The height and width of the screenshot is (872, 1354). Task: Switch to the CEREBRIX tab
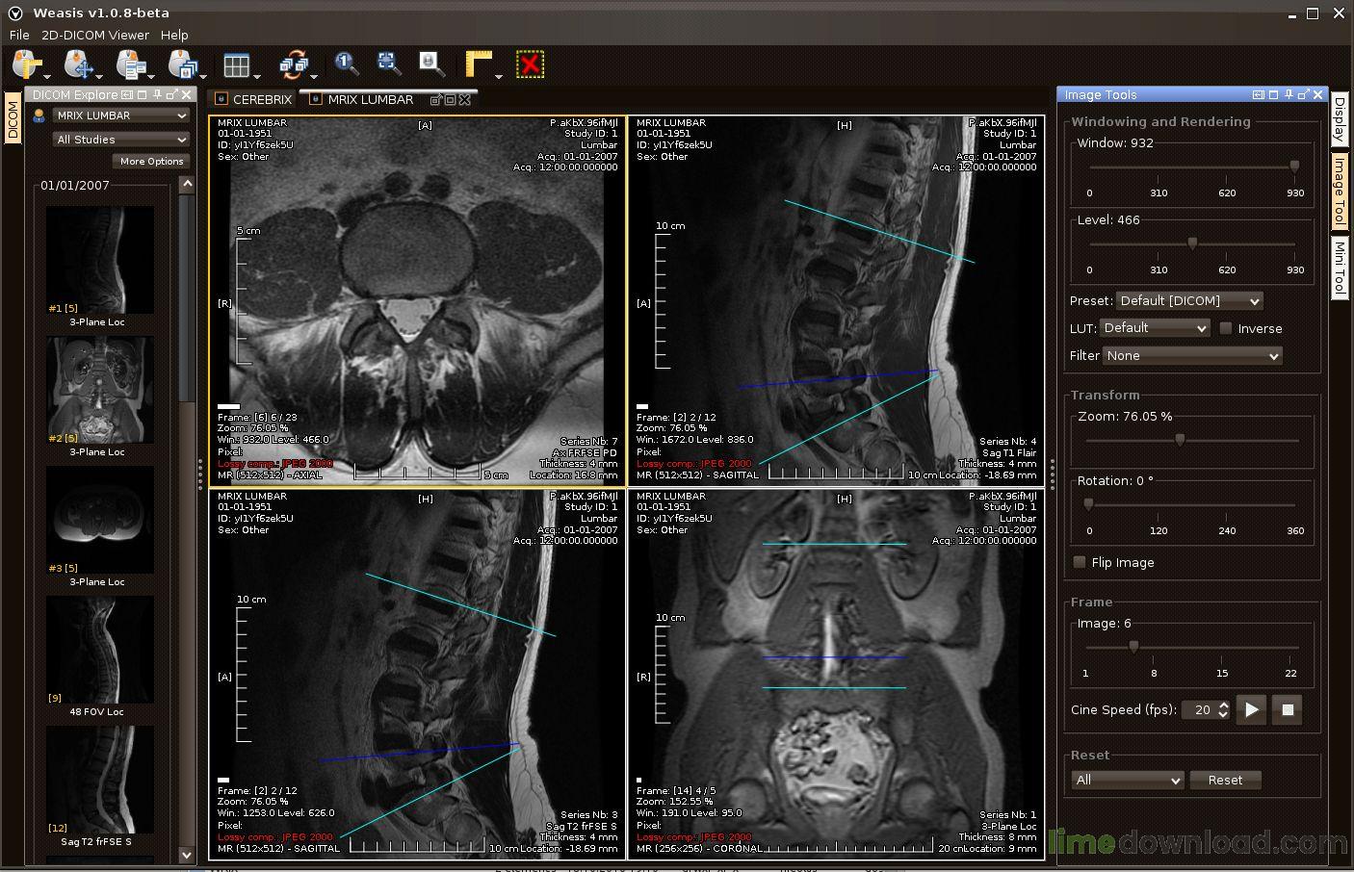(252, 99)
